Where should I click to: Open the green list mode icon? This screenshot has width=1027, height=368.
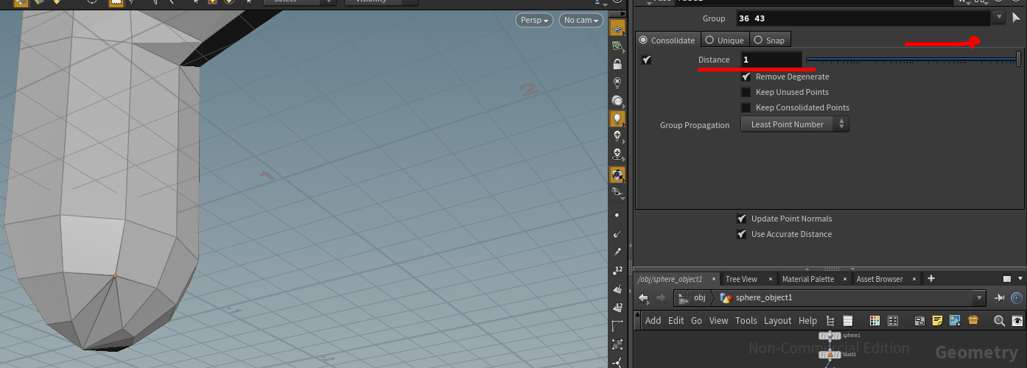847,321
